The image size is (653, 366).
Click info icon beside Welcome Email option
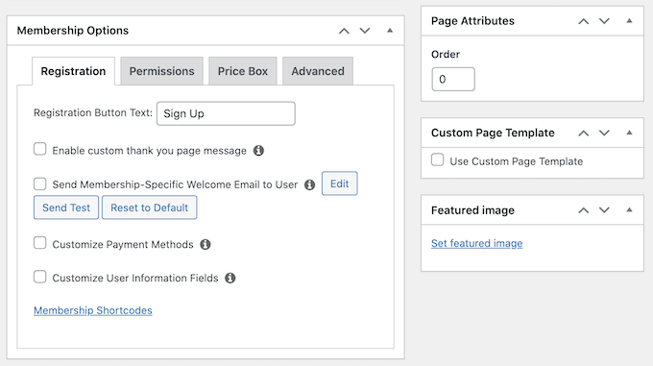click(309, 184)
